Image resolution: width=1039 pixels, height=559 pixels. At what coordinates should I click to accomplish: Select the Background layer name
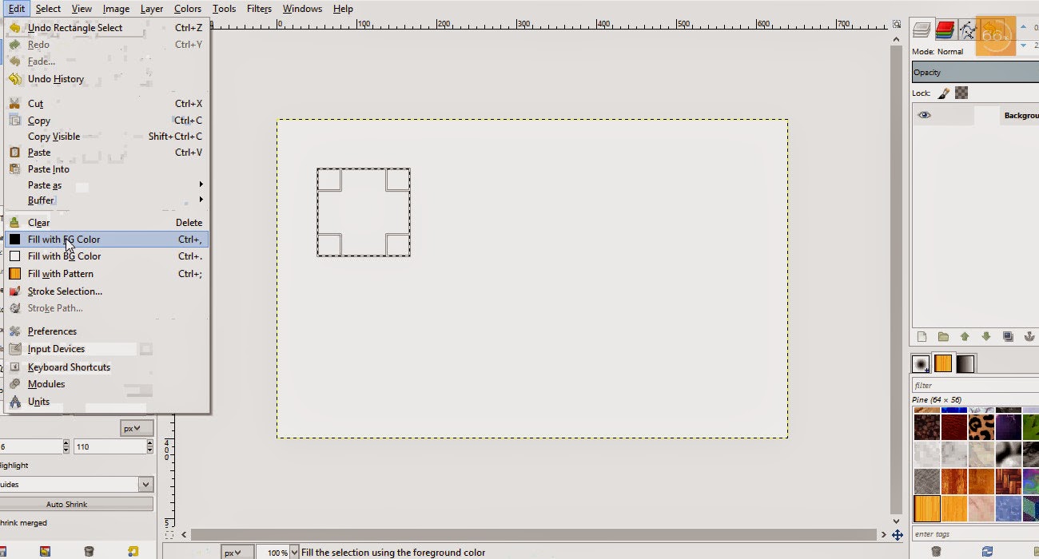coord(1021,116)
